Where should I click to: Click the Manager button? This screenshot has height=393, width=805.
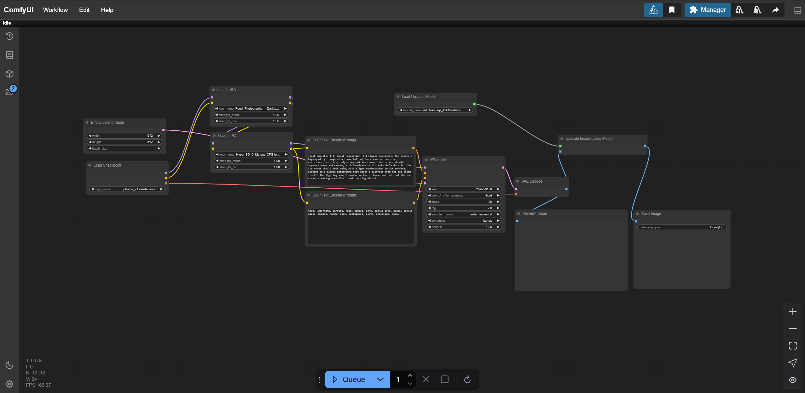[x=707, y=10]
